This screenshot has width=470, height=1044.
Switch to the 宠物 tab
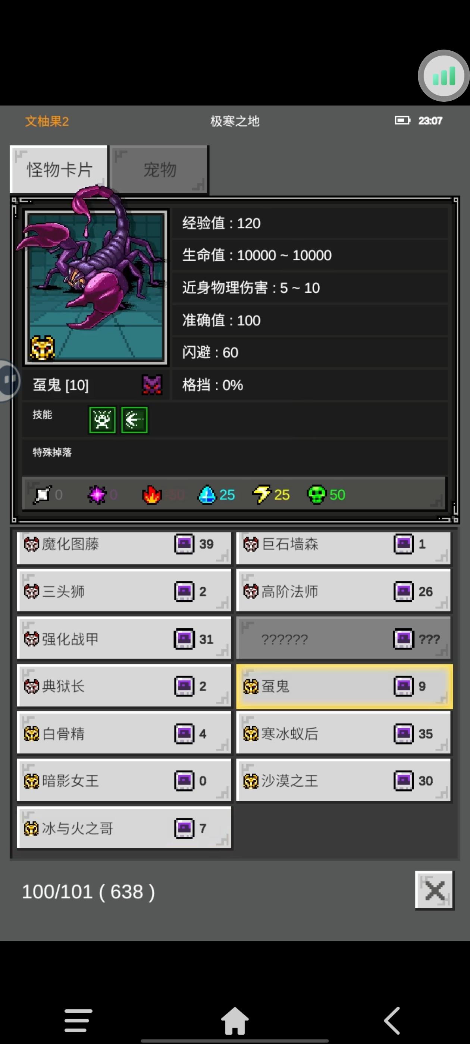click(159, 169)
